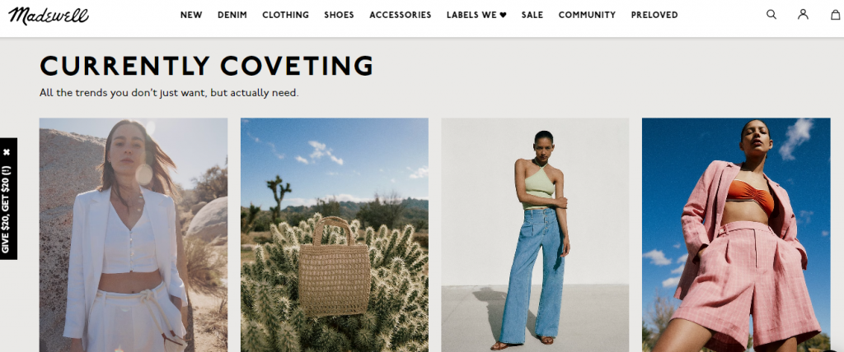844x352 pixels.
Task: Open the DENIM menu
Action: pyautogui.click(x=232, y=15)
